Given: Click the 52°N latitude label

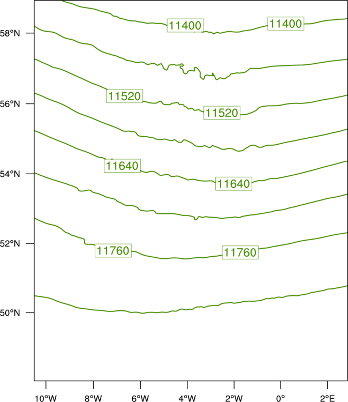Looking at the screenshot, I should point(10,243).
